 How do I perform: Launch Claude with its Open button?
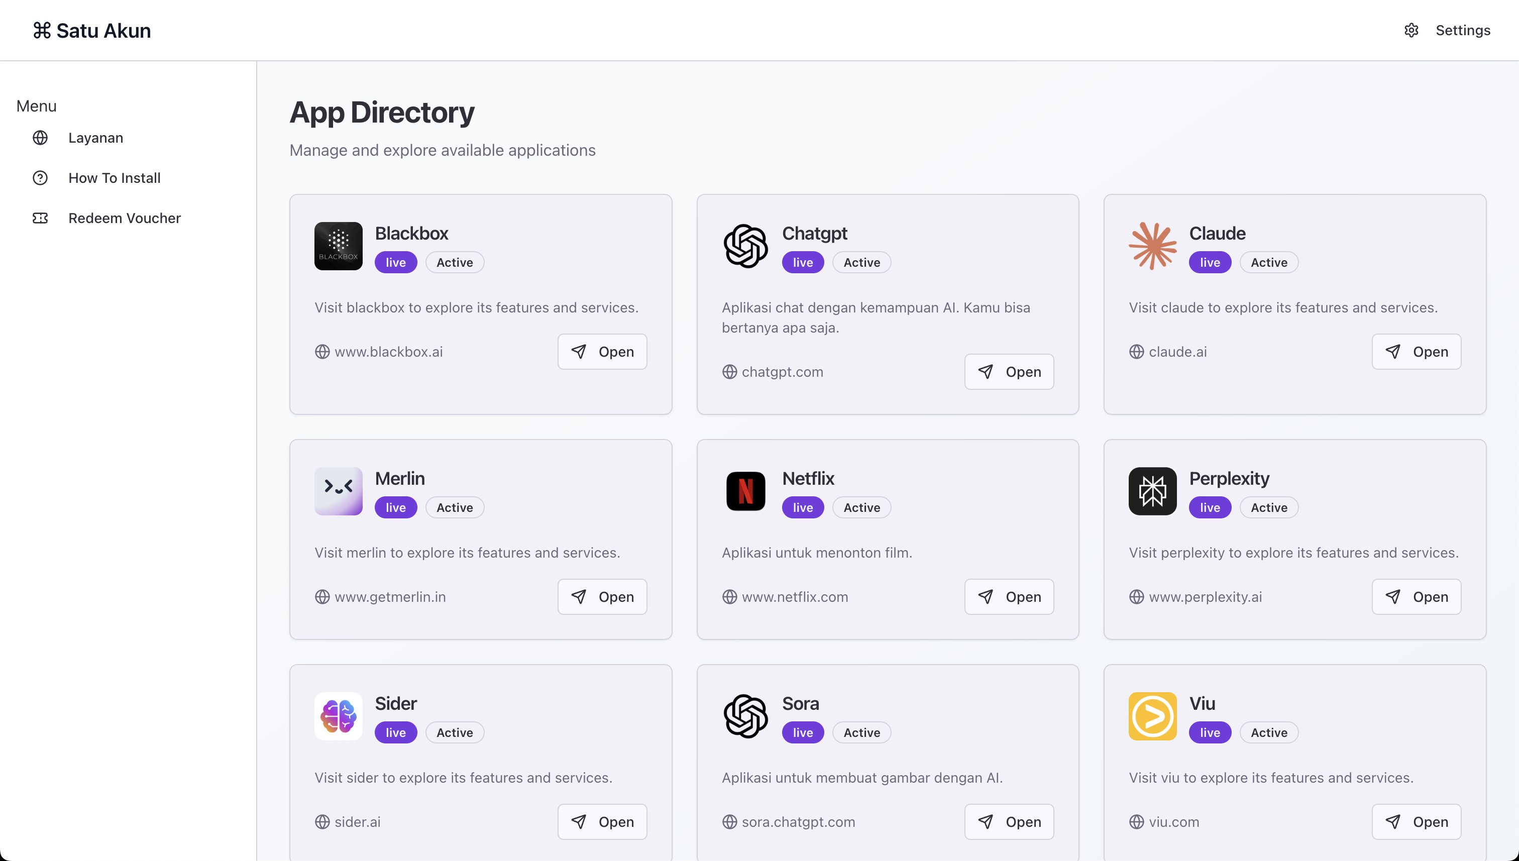pyautogui.click(x=1416, y=352)
